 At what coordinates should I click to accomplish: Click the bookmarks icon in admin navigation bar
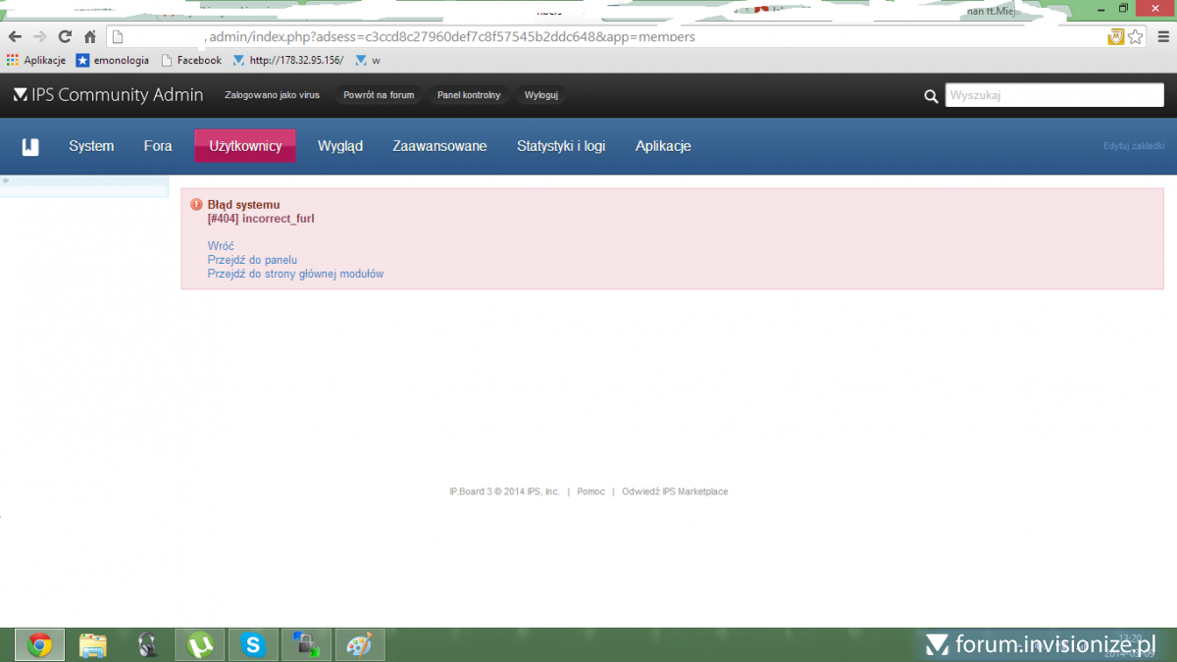coord(30,147)
